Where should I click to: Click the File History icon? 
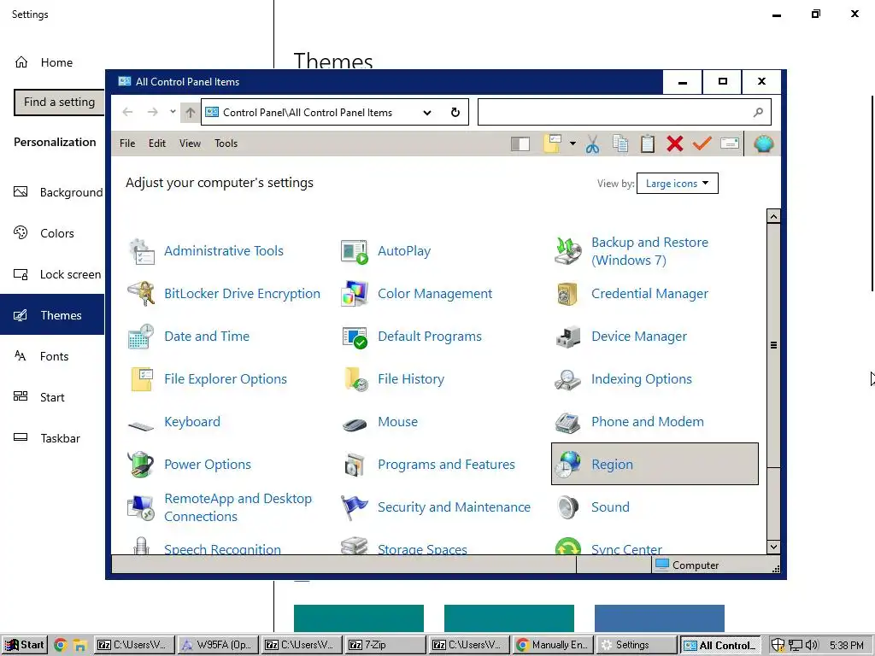click(x=355, y=379)
